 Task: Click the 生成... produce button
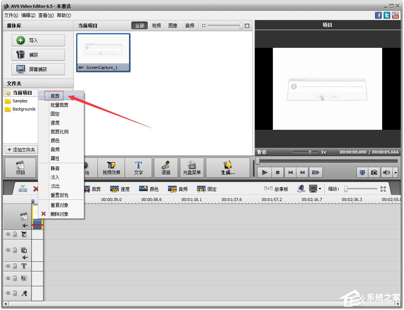click(228, 168)
